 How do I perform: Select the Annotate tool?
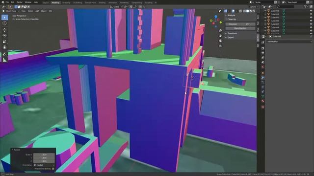4,54
